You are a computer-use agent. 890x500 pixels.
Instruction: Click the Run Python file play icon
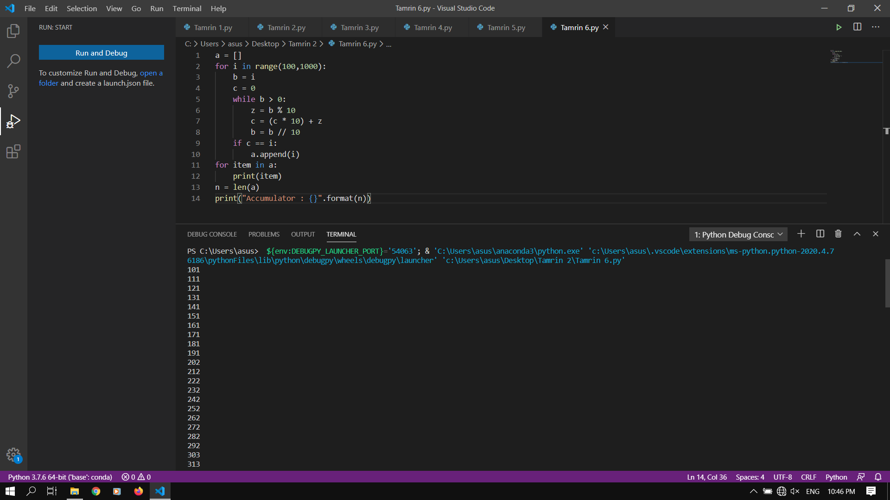coord(839,27)
